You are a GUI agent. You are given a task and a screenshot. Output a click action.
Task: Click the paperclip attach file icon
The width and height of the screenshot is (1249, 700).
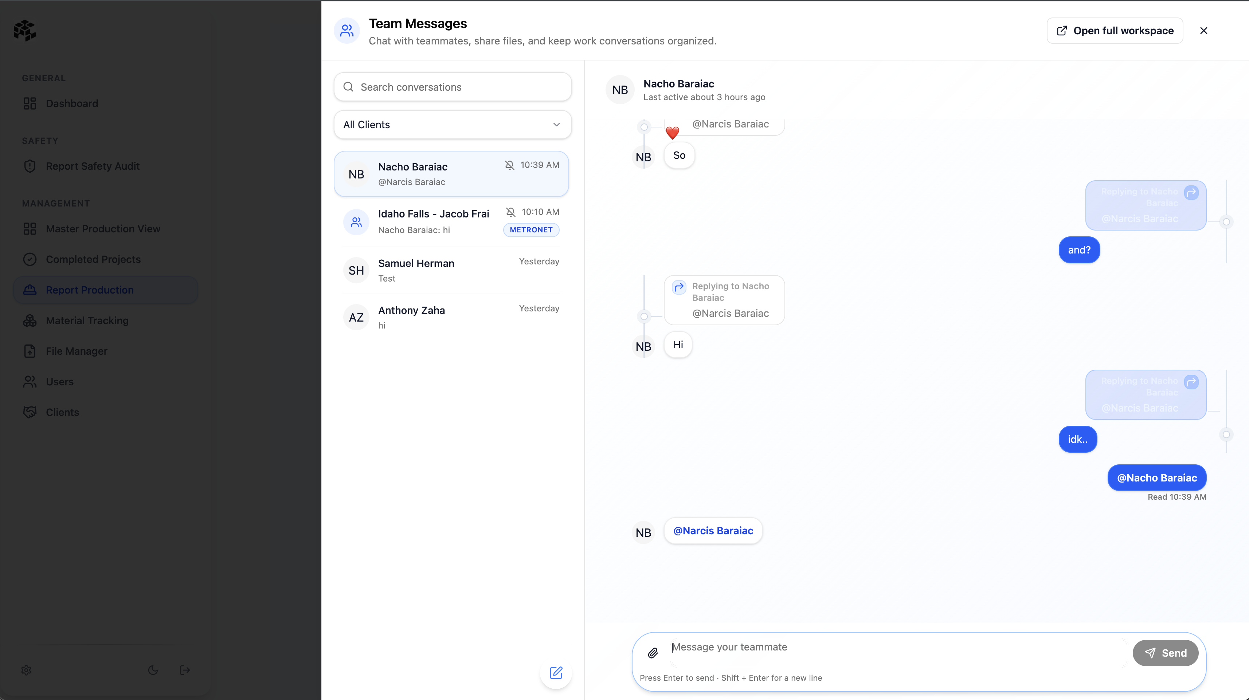click(x=653, y=653)
